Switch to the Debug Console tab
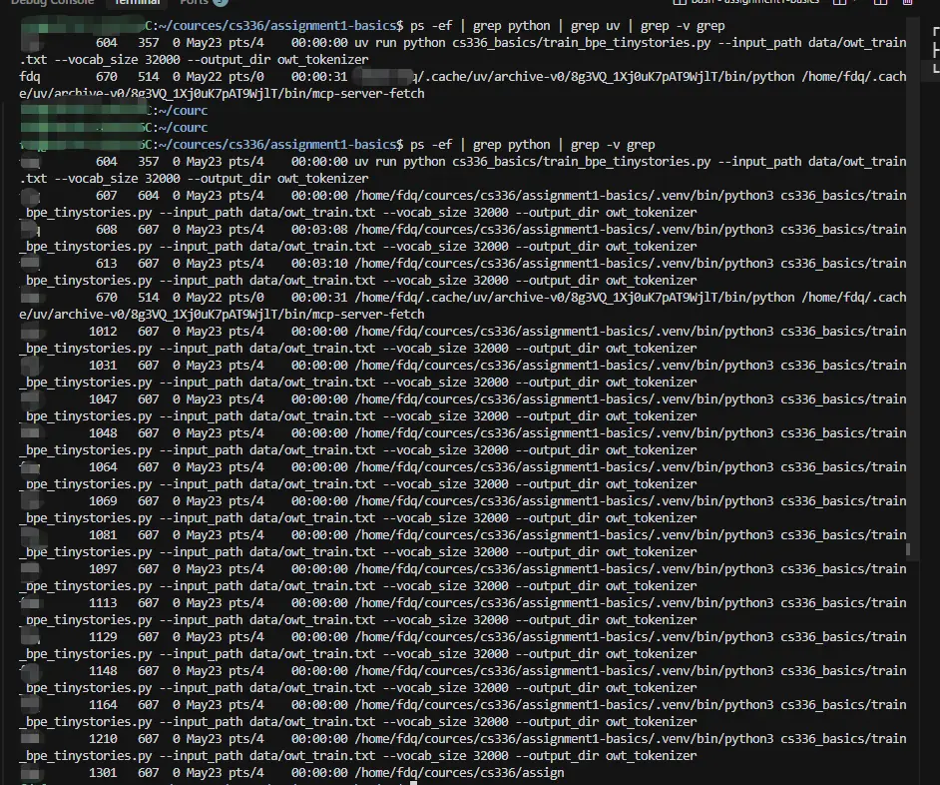Screen dimensions: 940x785 (x=53, y=2)
